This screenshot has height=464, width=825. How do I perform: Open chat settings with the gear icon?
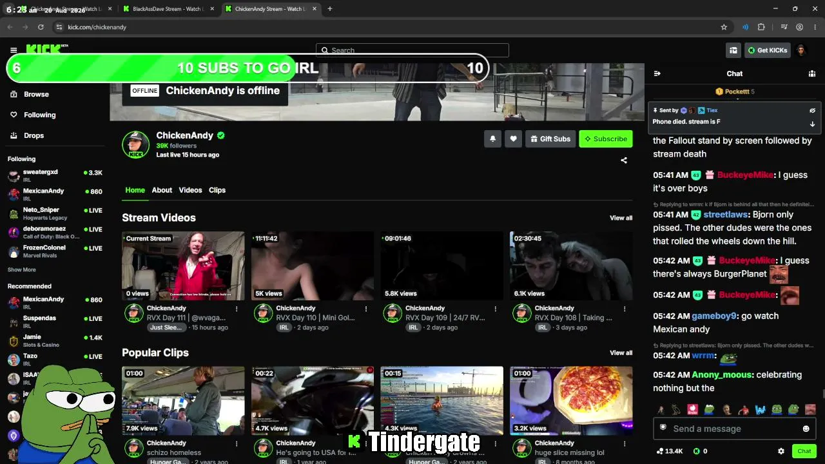(x=781, y=451)
